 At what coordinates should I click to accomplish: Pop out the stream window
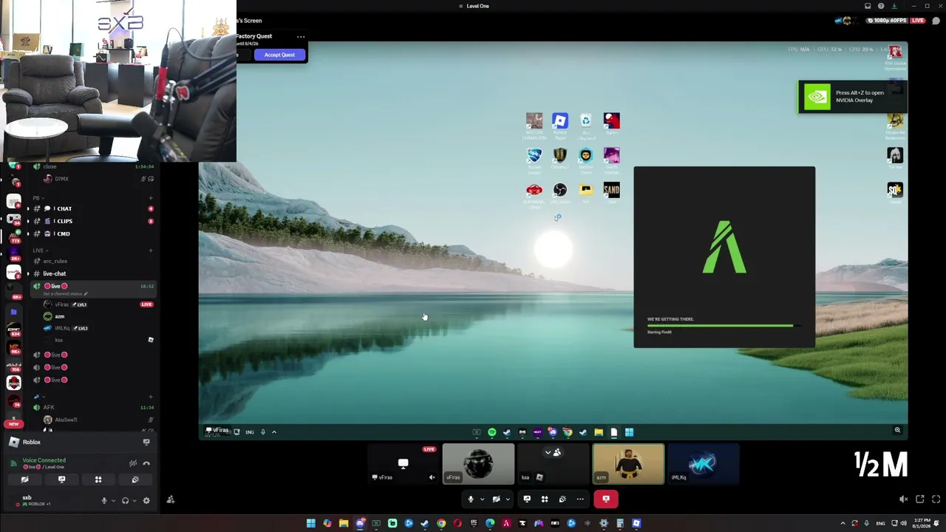tap(920, 499)
